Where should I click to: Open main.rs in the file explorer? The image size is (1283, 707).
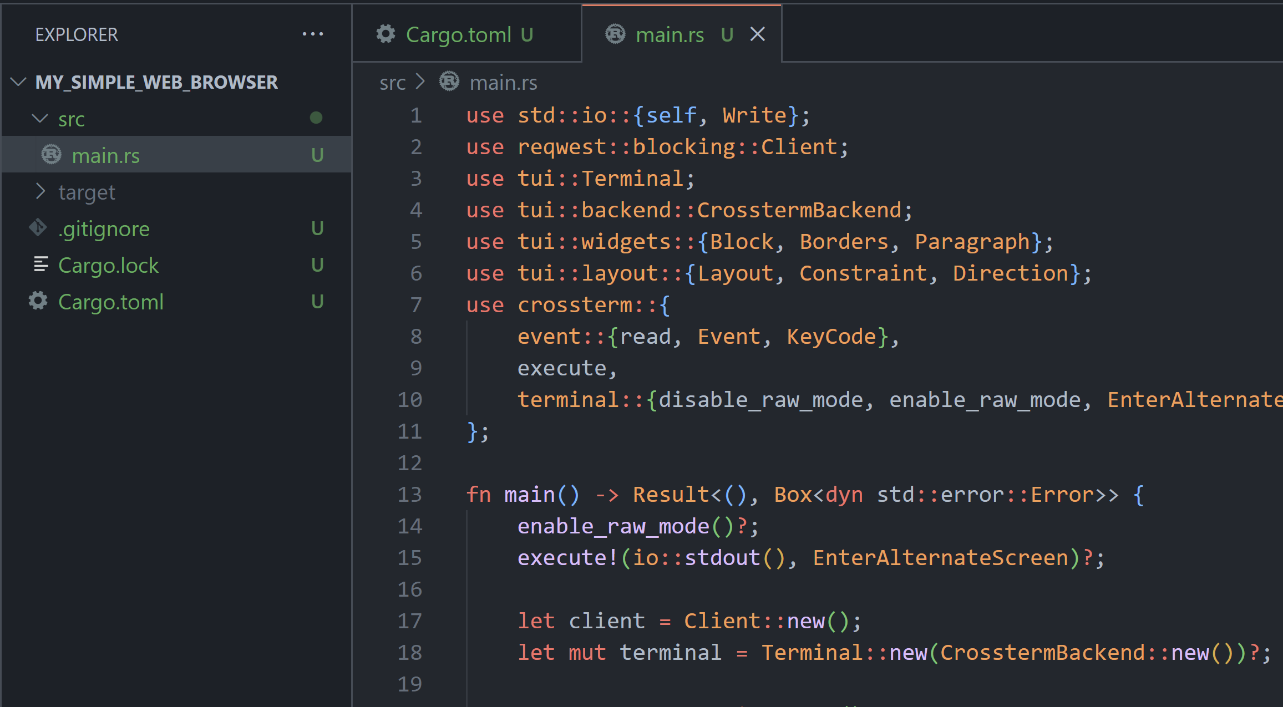point(176,155)
